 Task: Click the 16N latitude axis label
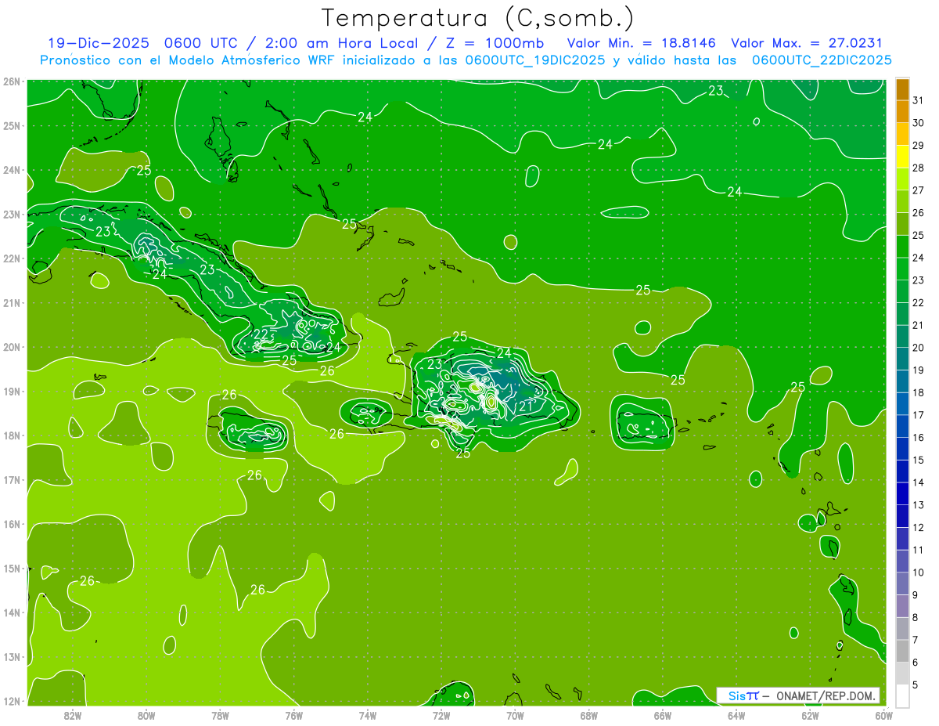point(11,524)
